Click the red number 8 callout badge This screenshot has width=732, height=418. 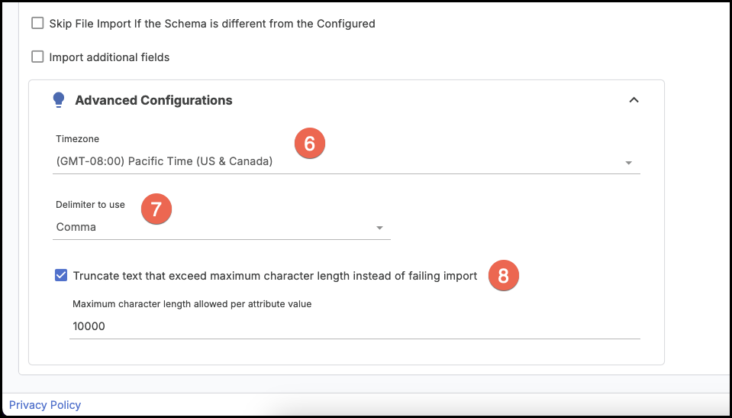tap(503, 276)
